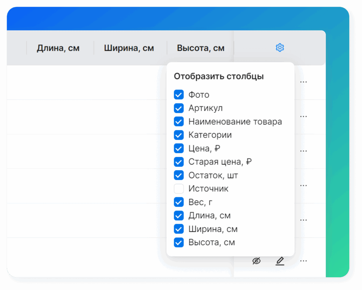This screenshot has width=362, height=290.
Task: Open the three-dot menu in the third row
Action: 303,151
